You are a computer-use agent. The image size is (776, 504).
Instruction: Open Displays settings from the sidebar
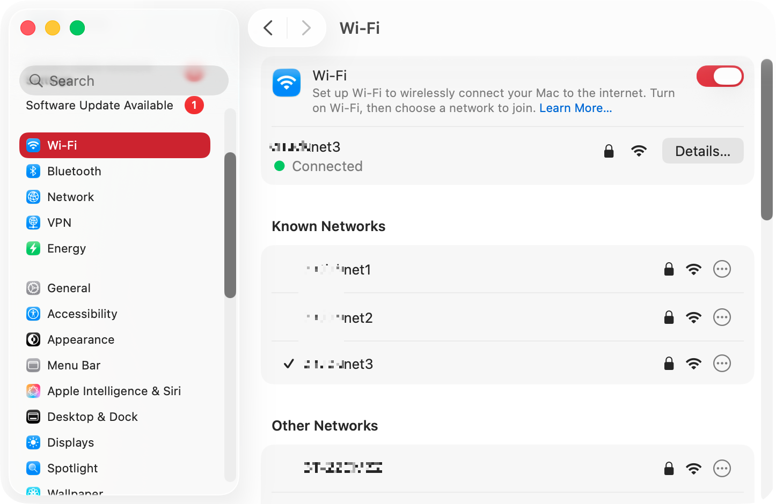33,442
